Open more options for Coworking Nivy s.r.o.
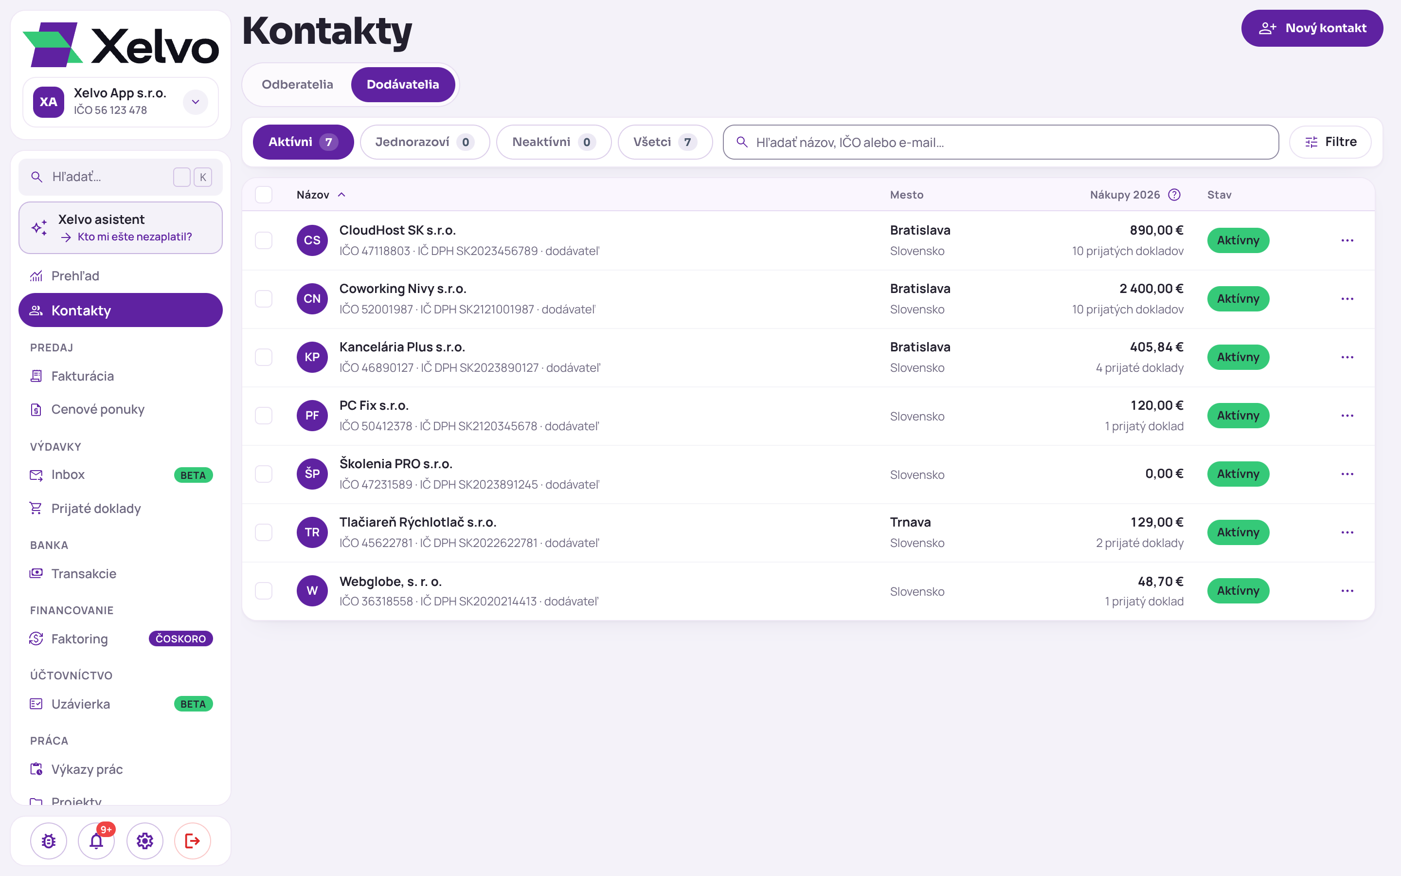Screen dimensions: 1401x876 [x=1347, y=299]
